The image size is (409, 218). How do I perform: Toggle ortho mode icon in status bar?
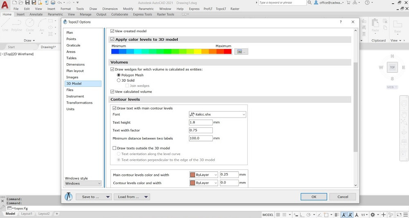pos(302,215)
